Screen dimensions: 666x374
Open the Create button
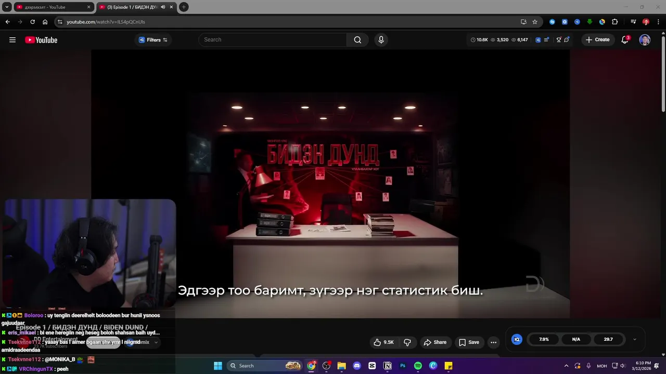(x=597, y=39)
